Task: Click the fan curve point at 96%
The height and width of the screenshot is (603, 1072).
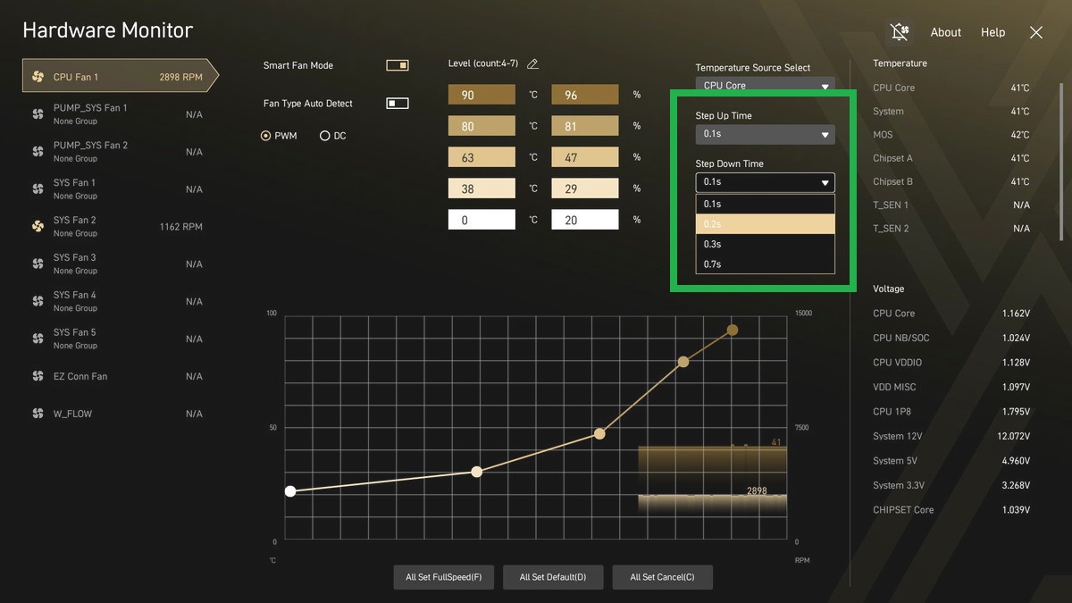Action: [733, 331]
